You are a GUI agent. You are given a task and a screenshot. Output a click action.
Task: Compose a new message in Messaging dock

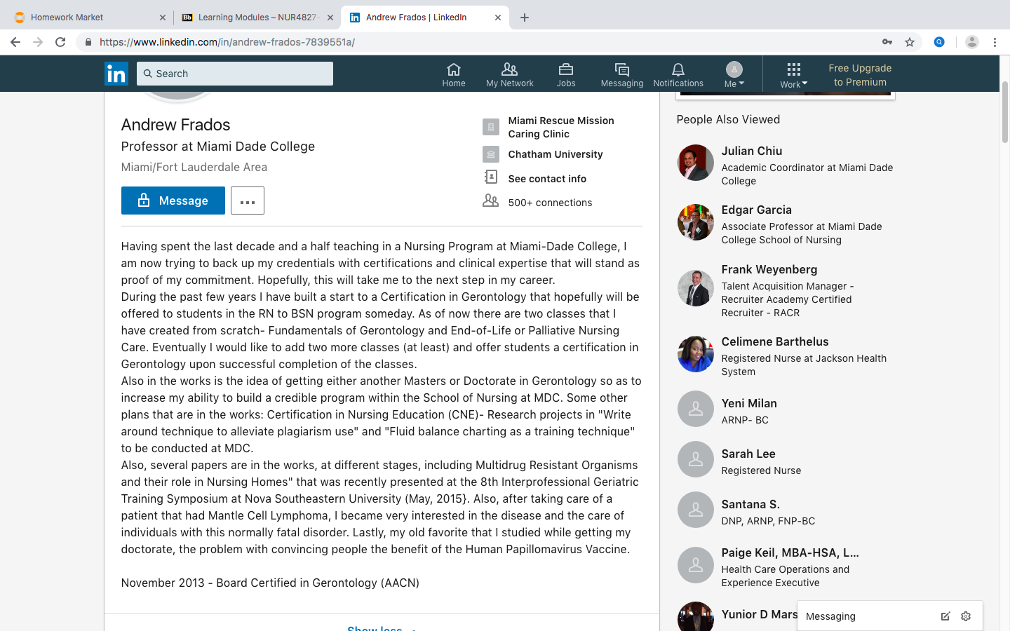(945, 616)
